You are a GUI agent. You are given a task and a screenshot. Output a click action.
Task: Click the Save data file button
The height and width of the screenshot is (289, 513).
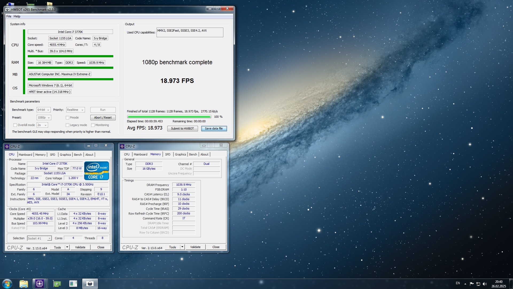click(x=214, y=129)
